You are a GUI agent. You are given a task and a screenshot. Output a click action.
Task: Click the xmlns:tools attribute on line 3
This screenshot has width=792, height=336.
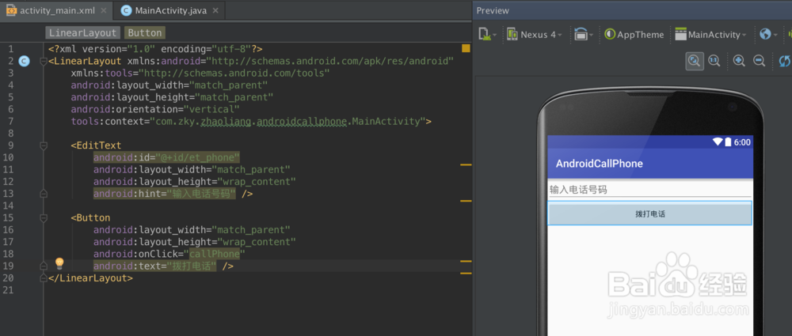coord(200,73)
